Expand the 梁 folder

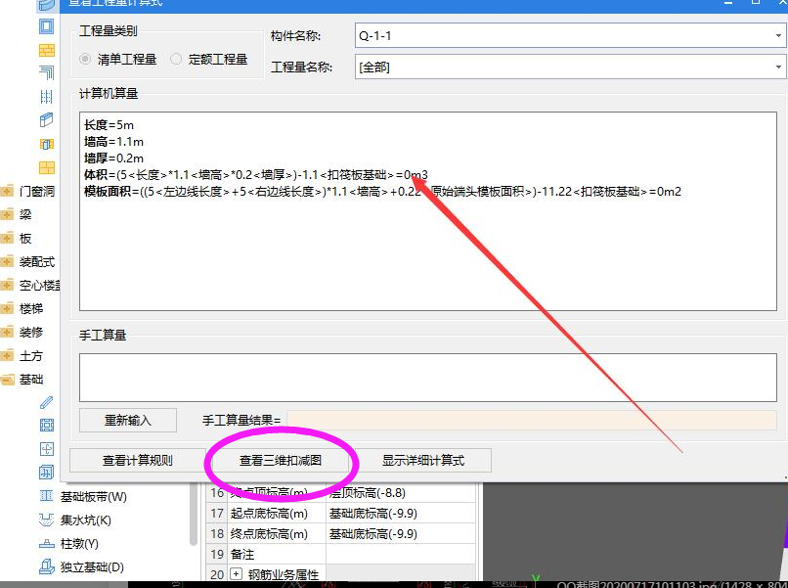coord(7,215)
